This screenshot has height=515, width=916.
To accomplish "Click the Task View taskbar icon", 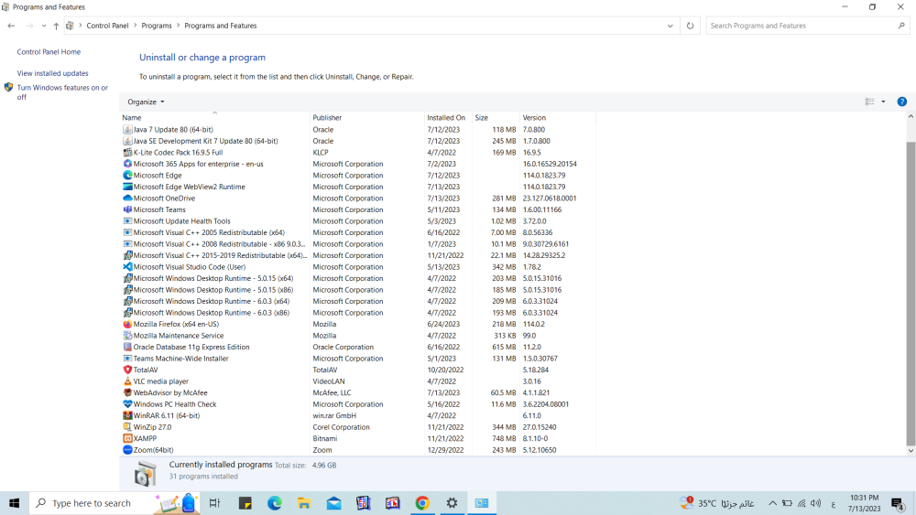I will pyautogui.click(x=214, y=503).
